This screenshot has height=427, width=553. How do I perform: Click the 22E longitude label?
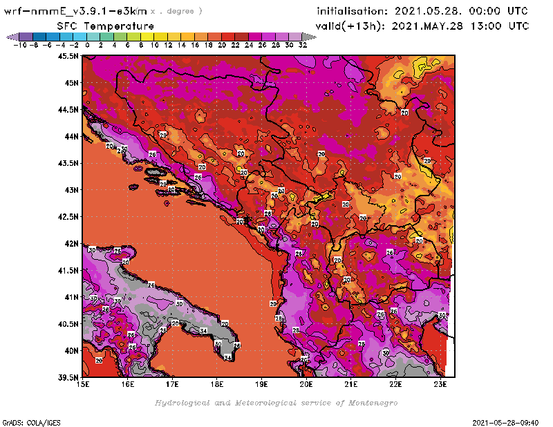(x=395, y=384)
